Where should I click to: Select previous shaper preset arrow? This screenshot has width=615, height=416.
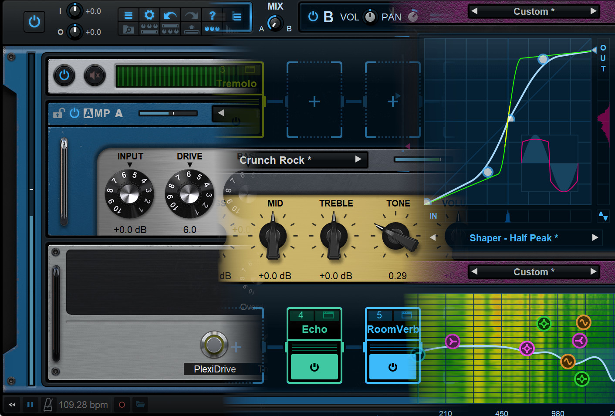pos(433,237)
